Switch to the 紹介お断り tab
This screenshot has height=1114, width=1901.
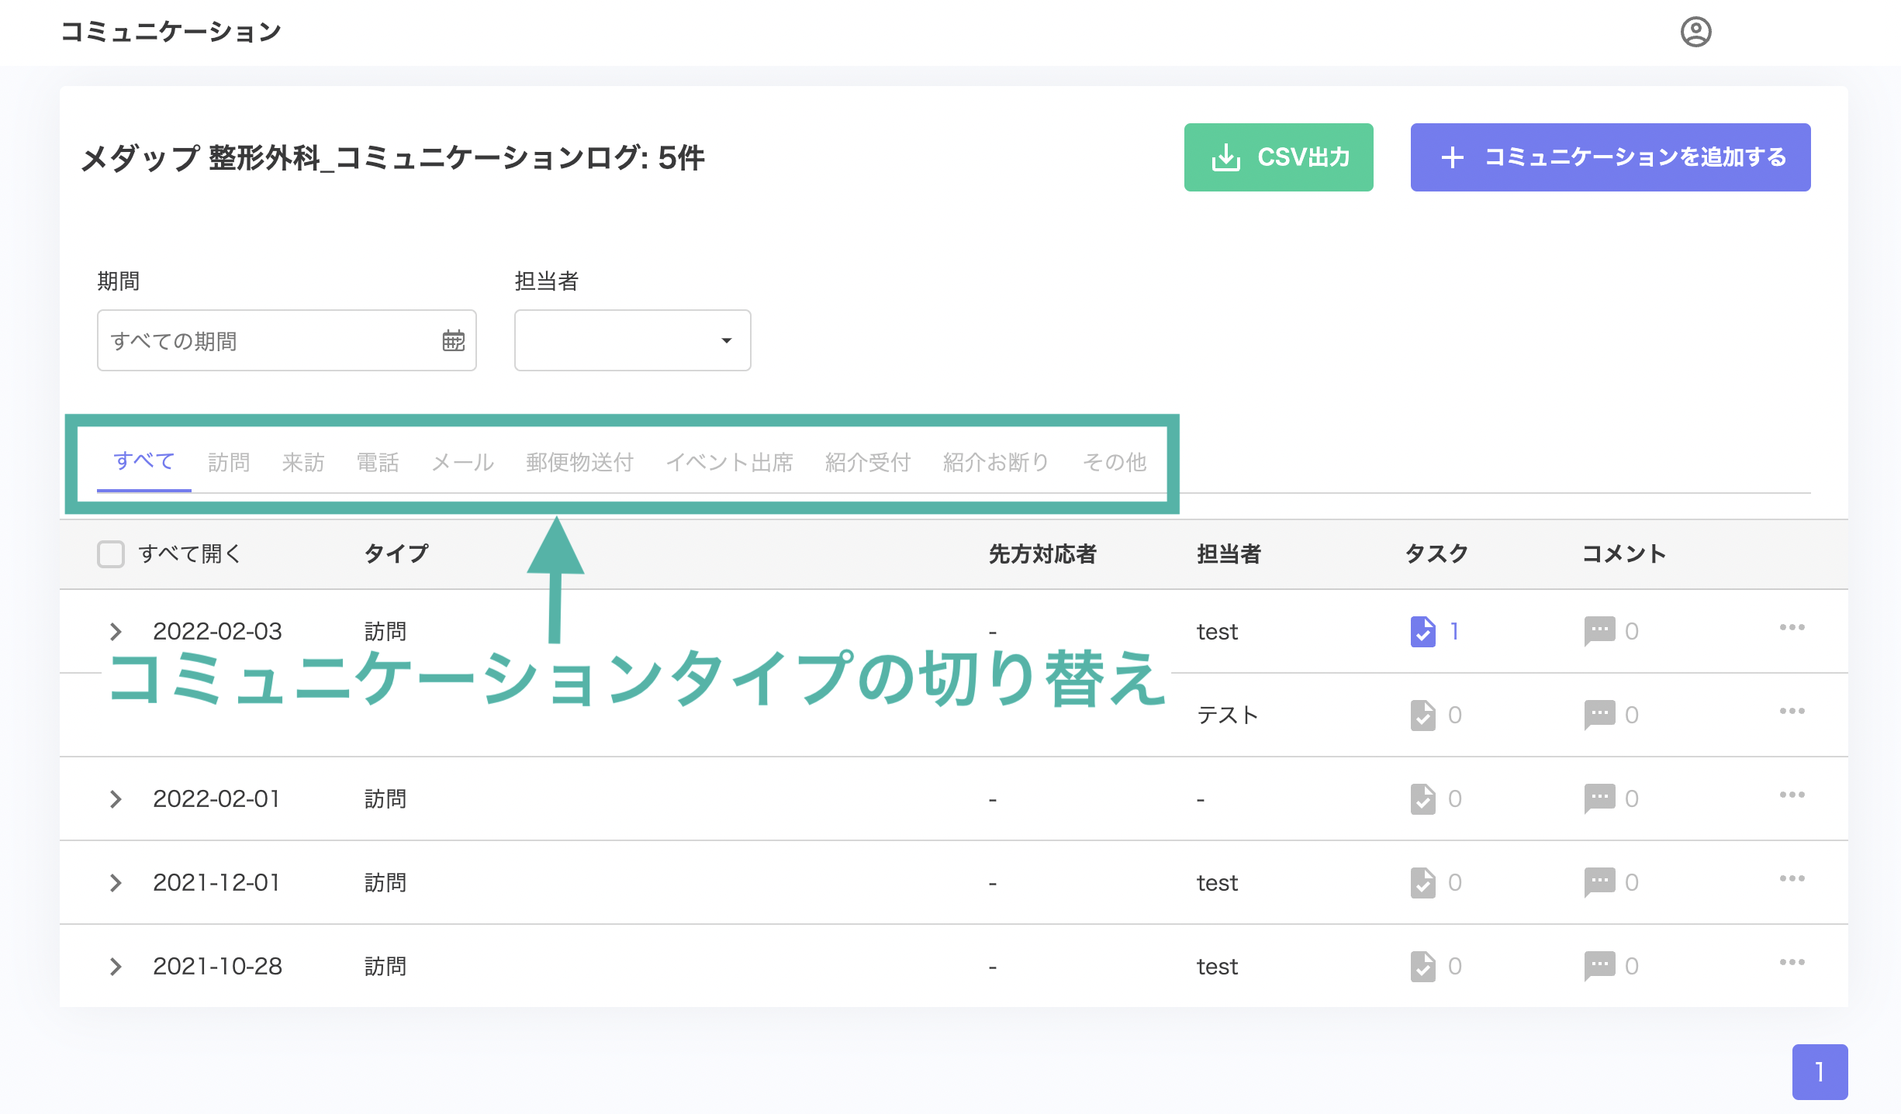point(997,462)
